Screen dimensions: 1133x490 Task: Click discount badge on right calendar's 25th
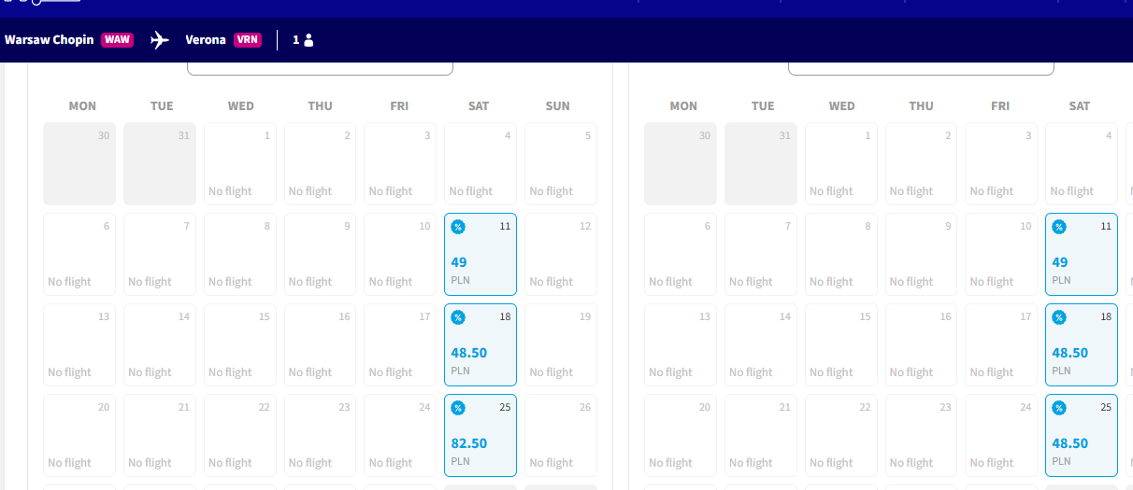1059,408
